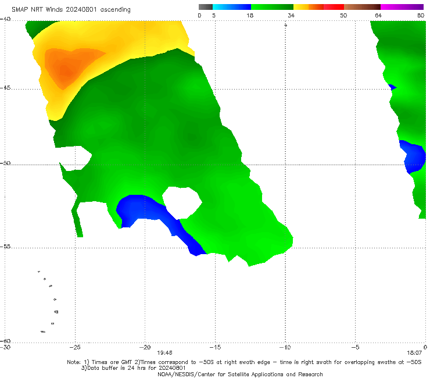Click the '-30' longitude label at bottom-left corner

[x=5, y=347]
